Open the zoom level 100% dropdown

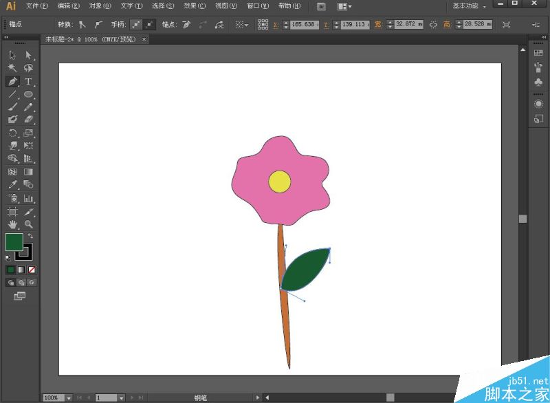[69, 397]
